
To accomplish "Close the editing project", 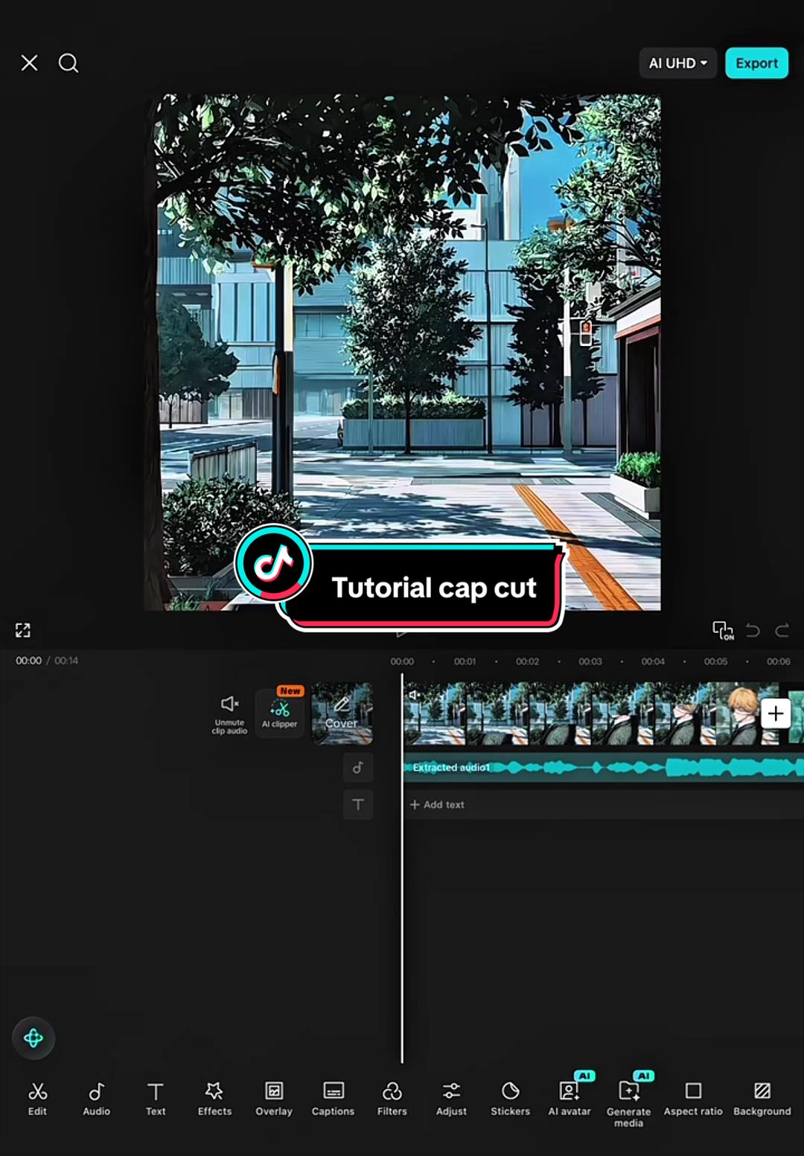I will click(30, 63).
